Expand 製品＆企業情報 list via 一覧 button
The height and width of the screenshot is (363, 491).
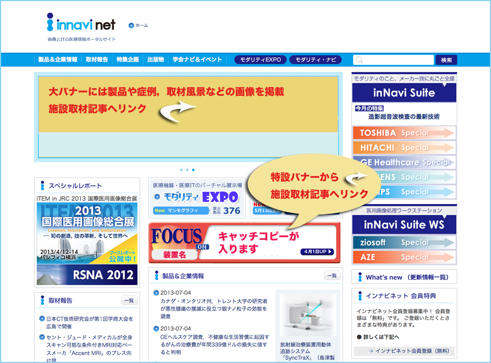pos(332,276)
